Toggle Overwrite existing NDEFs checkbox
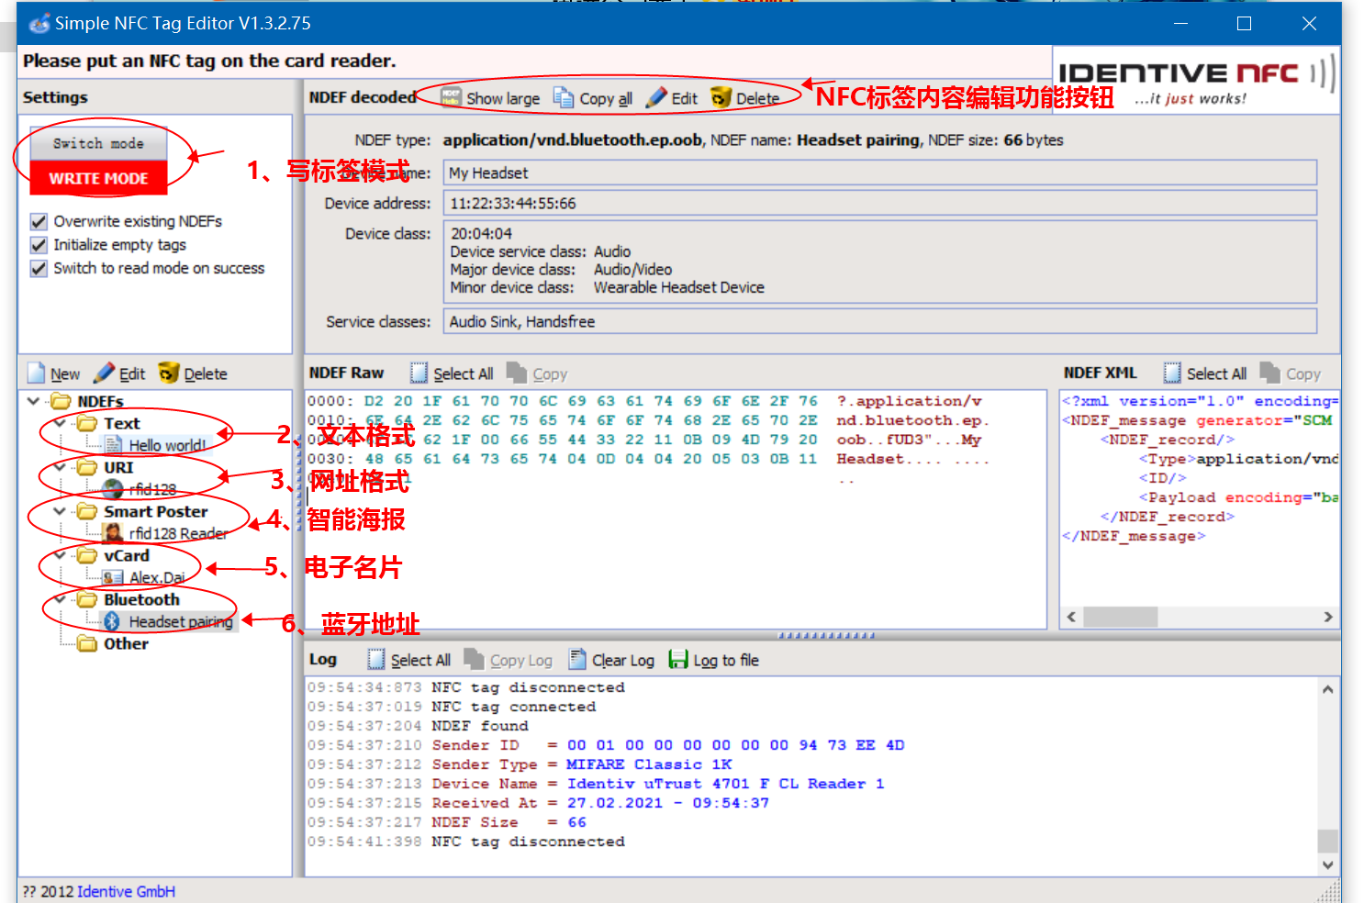The width and height of the screenshot is (1364, 903). [x=39, y=221]
